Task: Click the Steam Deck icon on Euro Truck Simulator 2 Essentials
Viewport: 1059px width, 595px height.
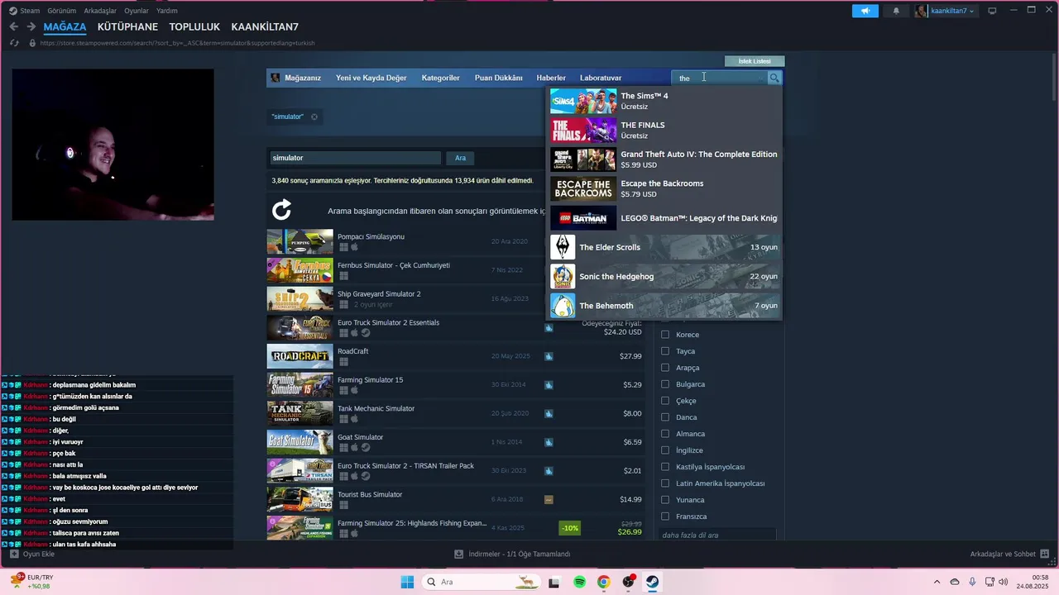Action: pos(549,328)
